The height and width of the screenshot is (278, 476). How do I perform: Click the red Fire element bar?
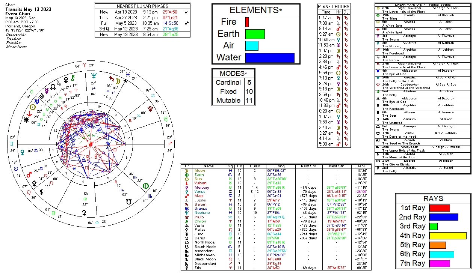click(x=247, y=22)
